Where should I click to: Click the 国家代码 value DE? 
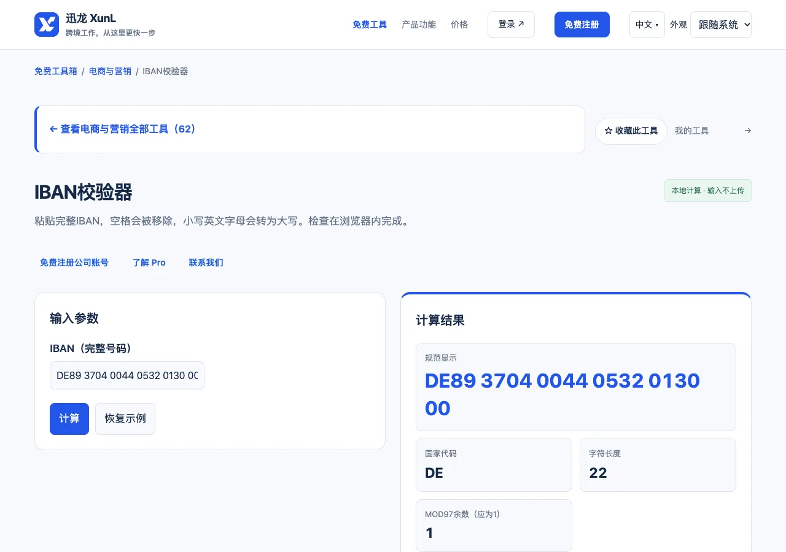(434, 473)
